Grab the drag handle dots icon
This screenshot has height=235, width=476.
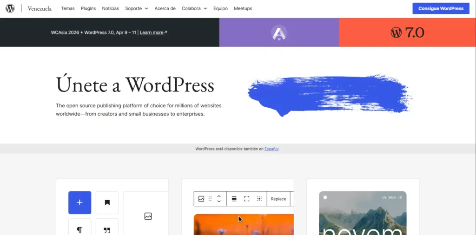[210, 199]
